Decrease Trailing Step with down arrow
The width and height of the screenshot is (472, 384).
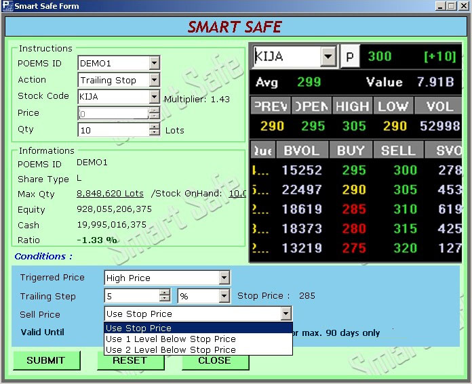click(164, 299)
